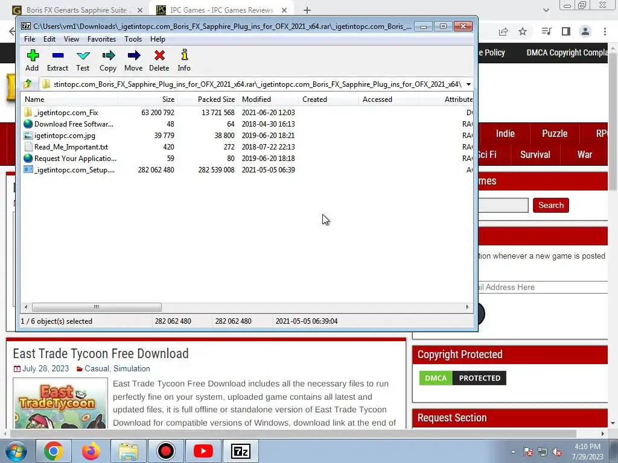Open Windows Explorer from the taskbar

pyautogui.click(x=129, y=451)
